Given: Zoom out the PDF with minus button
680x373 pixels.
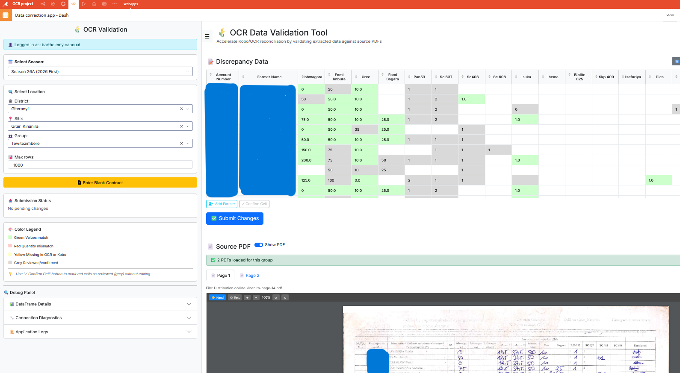Looking at the screenshot, I should [256, 297].
